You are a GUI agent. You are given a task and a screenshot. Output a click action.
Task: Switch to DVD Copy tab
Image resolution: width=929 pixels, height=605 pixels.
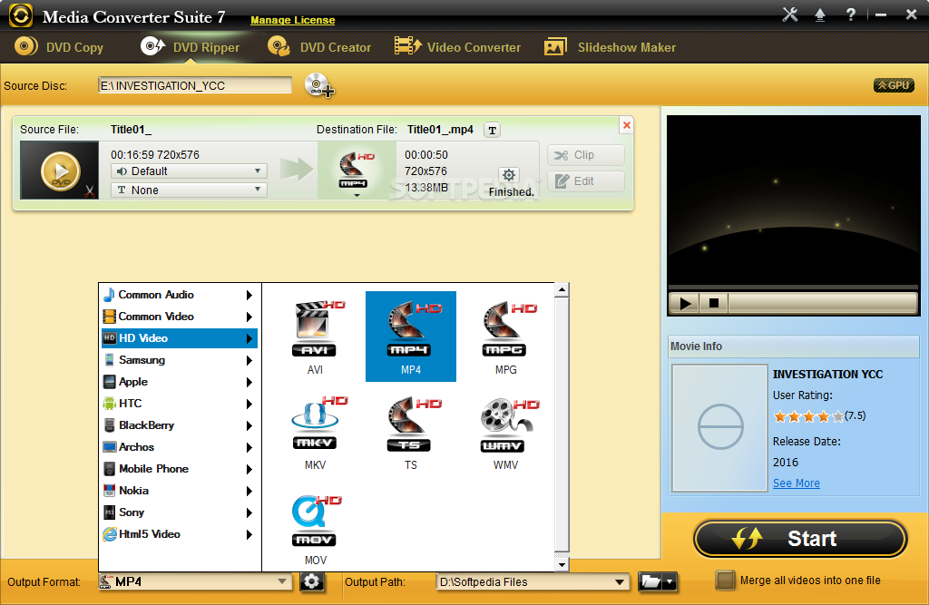59,47
